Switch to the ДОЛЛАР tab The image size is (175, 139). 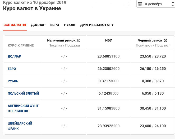[x=38, y=25]
